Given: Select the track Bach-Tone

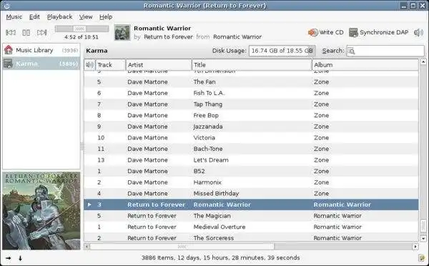Looking at the screenshot, I should 251,149.
